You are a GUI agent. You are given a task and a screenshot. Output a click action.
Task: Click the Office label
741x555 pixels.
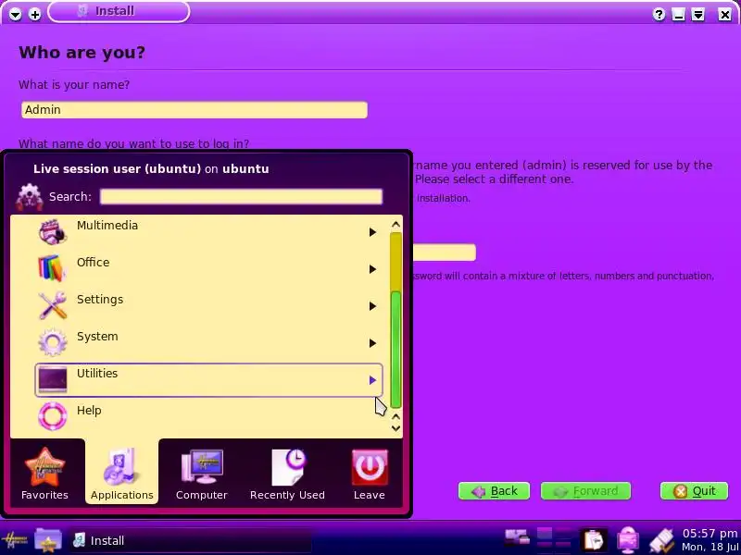click(x=94, y=262)
